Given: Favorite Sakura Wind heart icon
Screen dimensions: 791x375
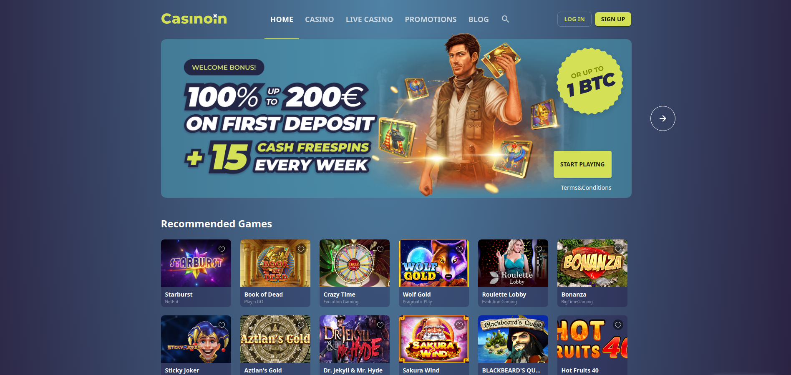Looking at the screenshot, I should point(459,325).
